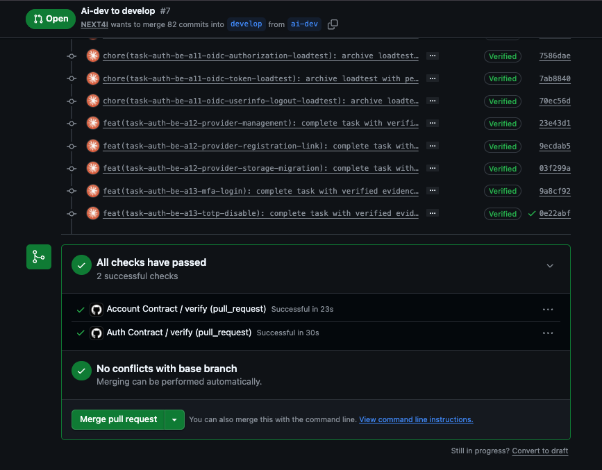Viewport: 602px width, 470px height.
Task: Click the avatar beside the provider-registration-link commit
Action: (93, 146)
